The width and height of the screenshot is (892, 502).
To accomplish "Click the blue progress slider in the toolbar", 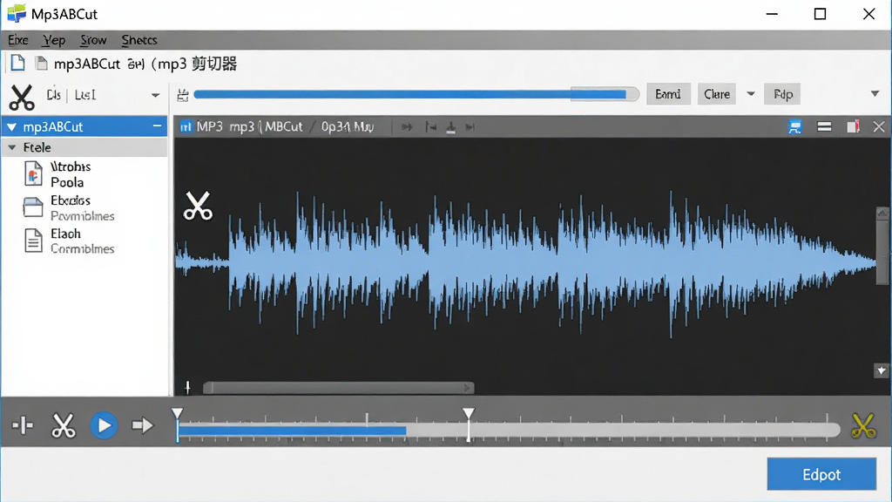I will point(416,94).
